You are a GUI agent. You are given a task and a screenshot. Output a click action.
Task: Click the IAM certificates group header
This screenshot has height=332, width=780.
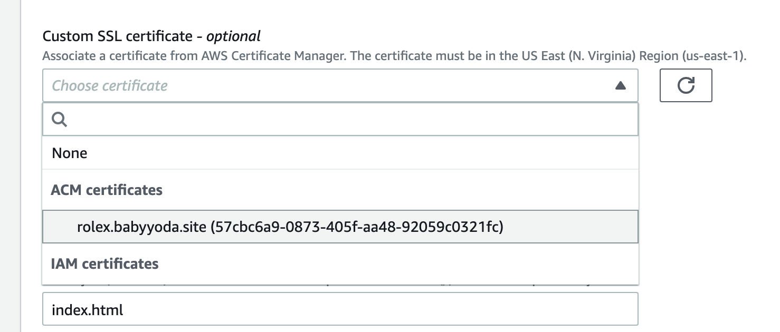click(x=104, y=263)
